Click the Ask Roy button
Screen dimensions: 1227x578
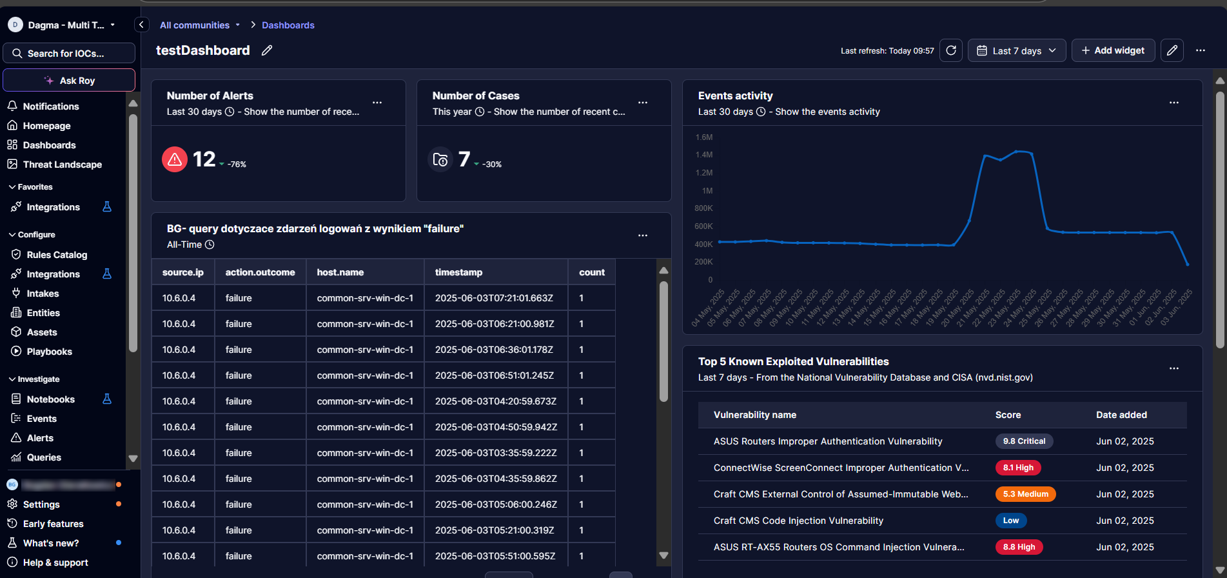coord(69,81)
